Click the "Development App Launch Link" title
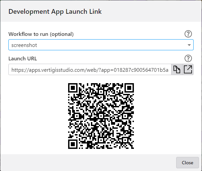Viewport: 202px width, 171px height. [55, 11]
